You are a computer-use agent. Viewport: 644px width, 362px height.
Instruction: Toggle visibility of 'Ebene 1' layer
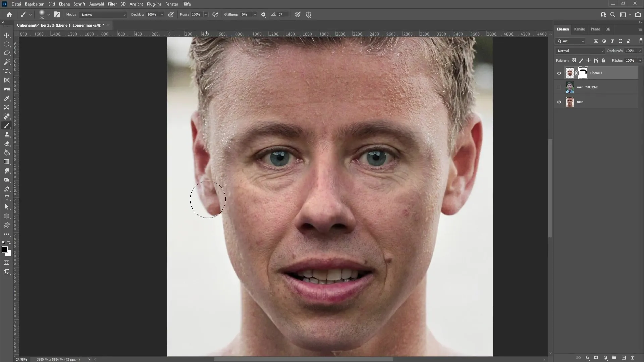coord(559,73)
